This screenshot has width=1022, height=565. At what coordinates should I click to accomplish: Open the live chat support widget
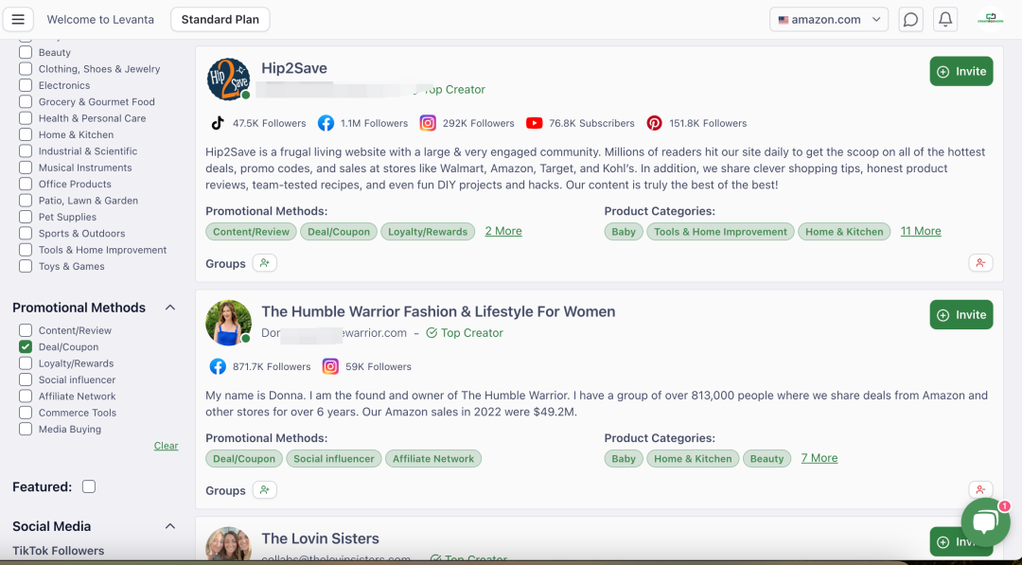985,522
